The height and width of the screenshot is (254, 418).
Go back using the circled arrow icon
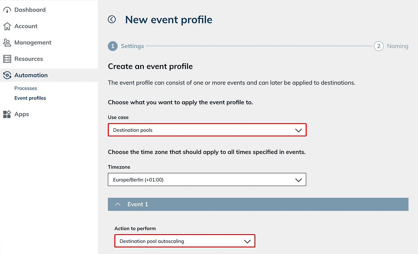pos(112,20)
